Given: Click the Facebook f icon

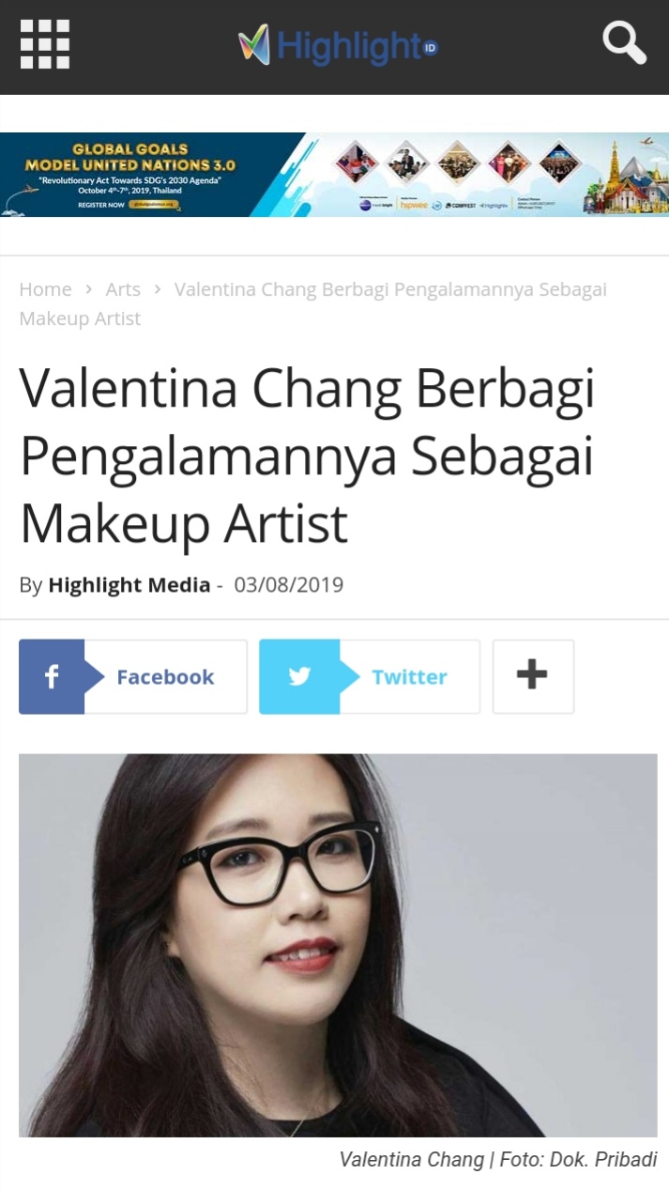Looking at the screenshot, I should tap(52, 676).
